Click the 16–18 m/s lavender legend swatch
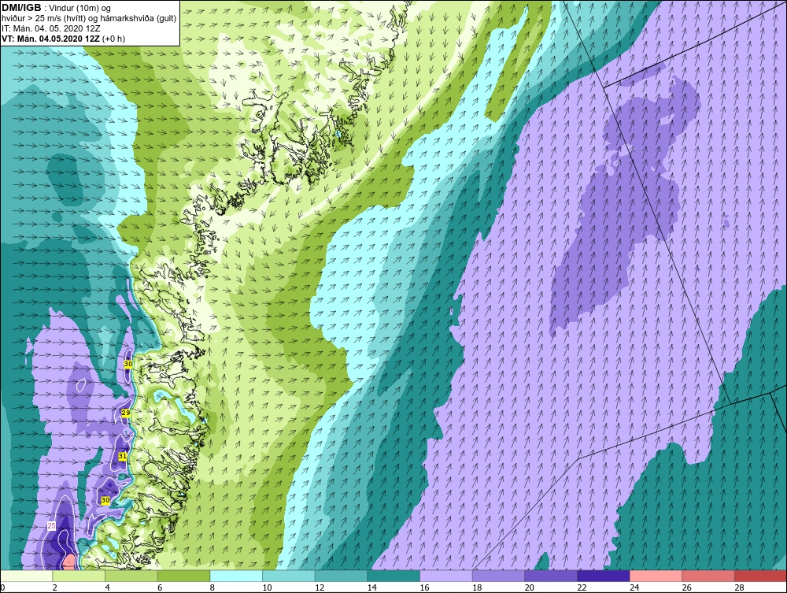Screen dimensions: 787x593 click(445, 576)
